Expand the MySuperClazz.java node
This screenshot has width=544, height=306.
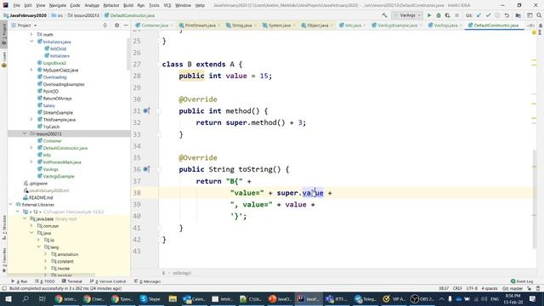31,70
